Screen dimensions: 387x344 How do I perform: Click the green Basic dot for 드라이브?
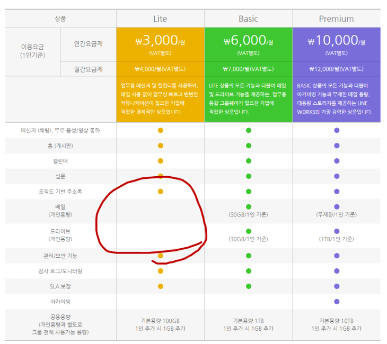click(248, 231)
